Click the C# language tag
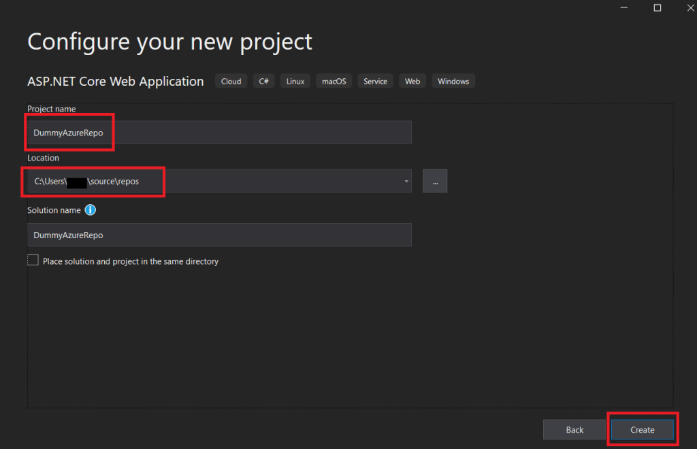The height and width of the screenshot is (449, 697). click(x=263, y=82)
